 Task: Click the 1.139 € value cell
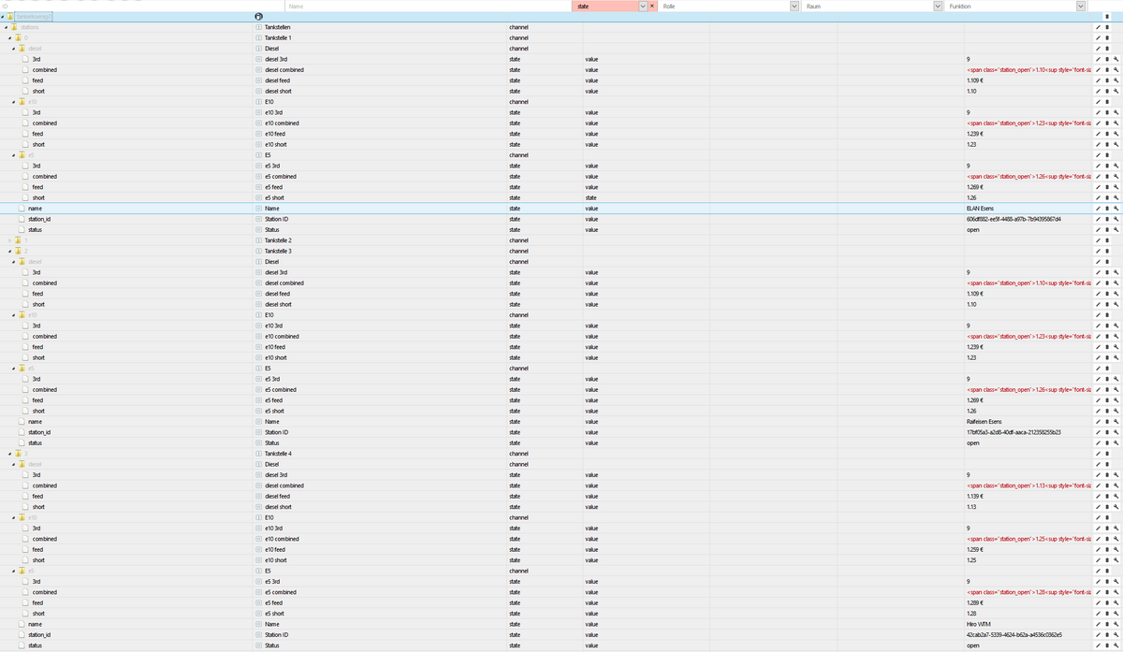(1028, 496)
